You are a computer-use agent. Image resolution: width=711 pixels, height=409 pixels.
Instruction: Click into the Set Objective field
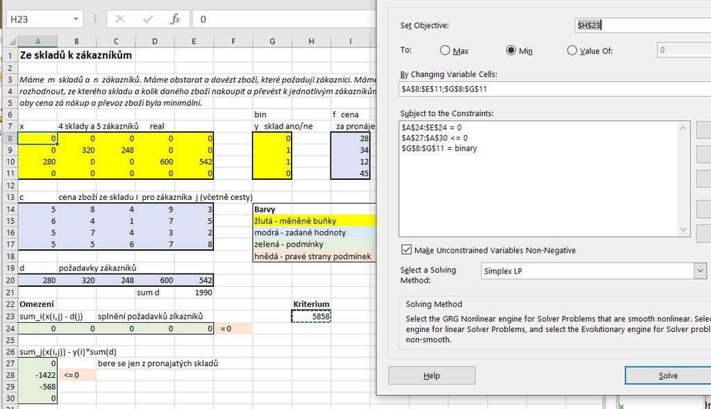pyautogui.click(x=642, y=25)
